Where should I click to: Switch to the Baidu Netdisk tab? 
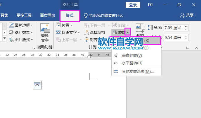[x=48, y=15]
